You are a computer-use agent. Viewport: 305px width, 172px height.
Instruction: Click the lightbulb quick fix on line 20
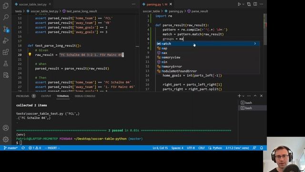click(x=30, y=54)
